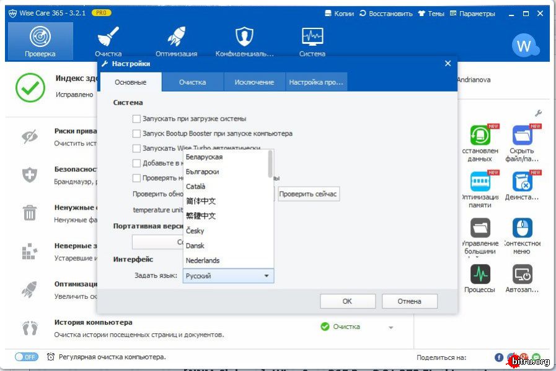Select Nederlands from language list
Screen dimensions: 556x371
pyautogui.click(x=226, y=261)
